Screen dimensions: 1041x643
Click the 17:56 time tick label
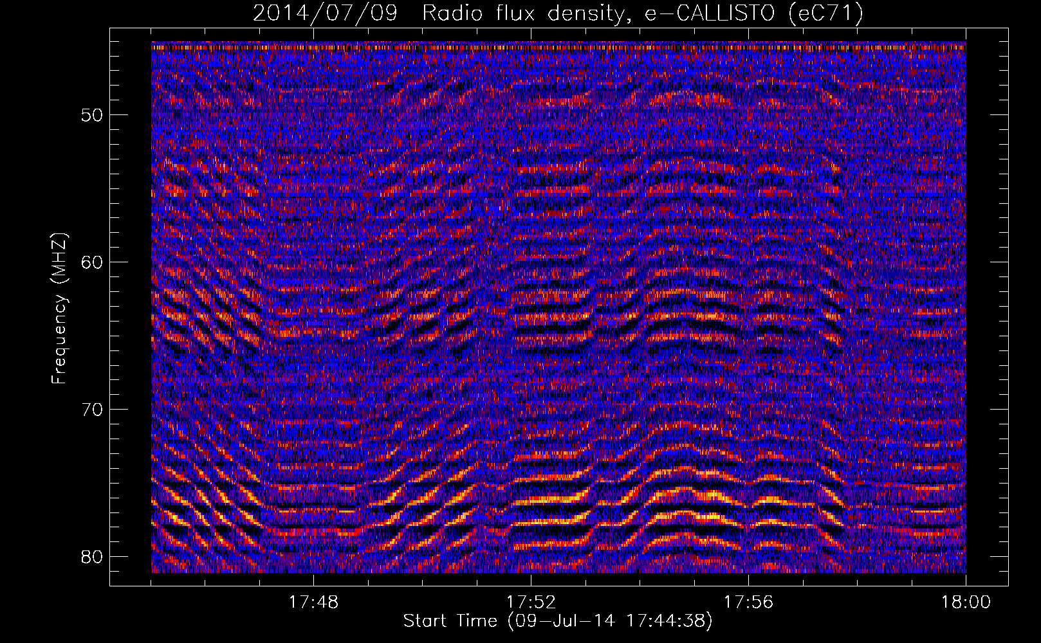(x=748, y=602)
